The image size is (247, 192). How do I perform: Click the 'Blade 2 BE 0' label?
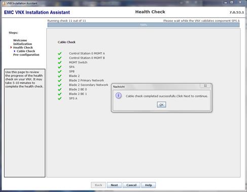78,89
